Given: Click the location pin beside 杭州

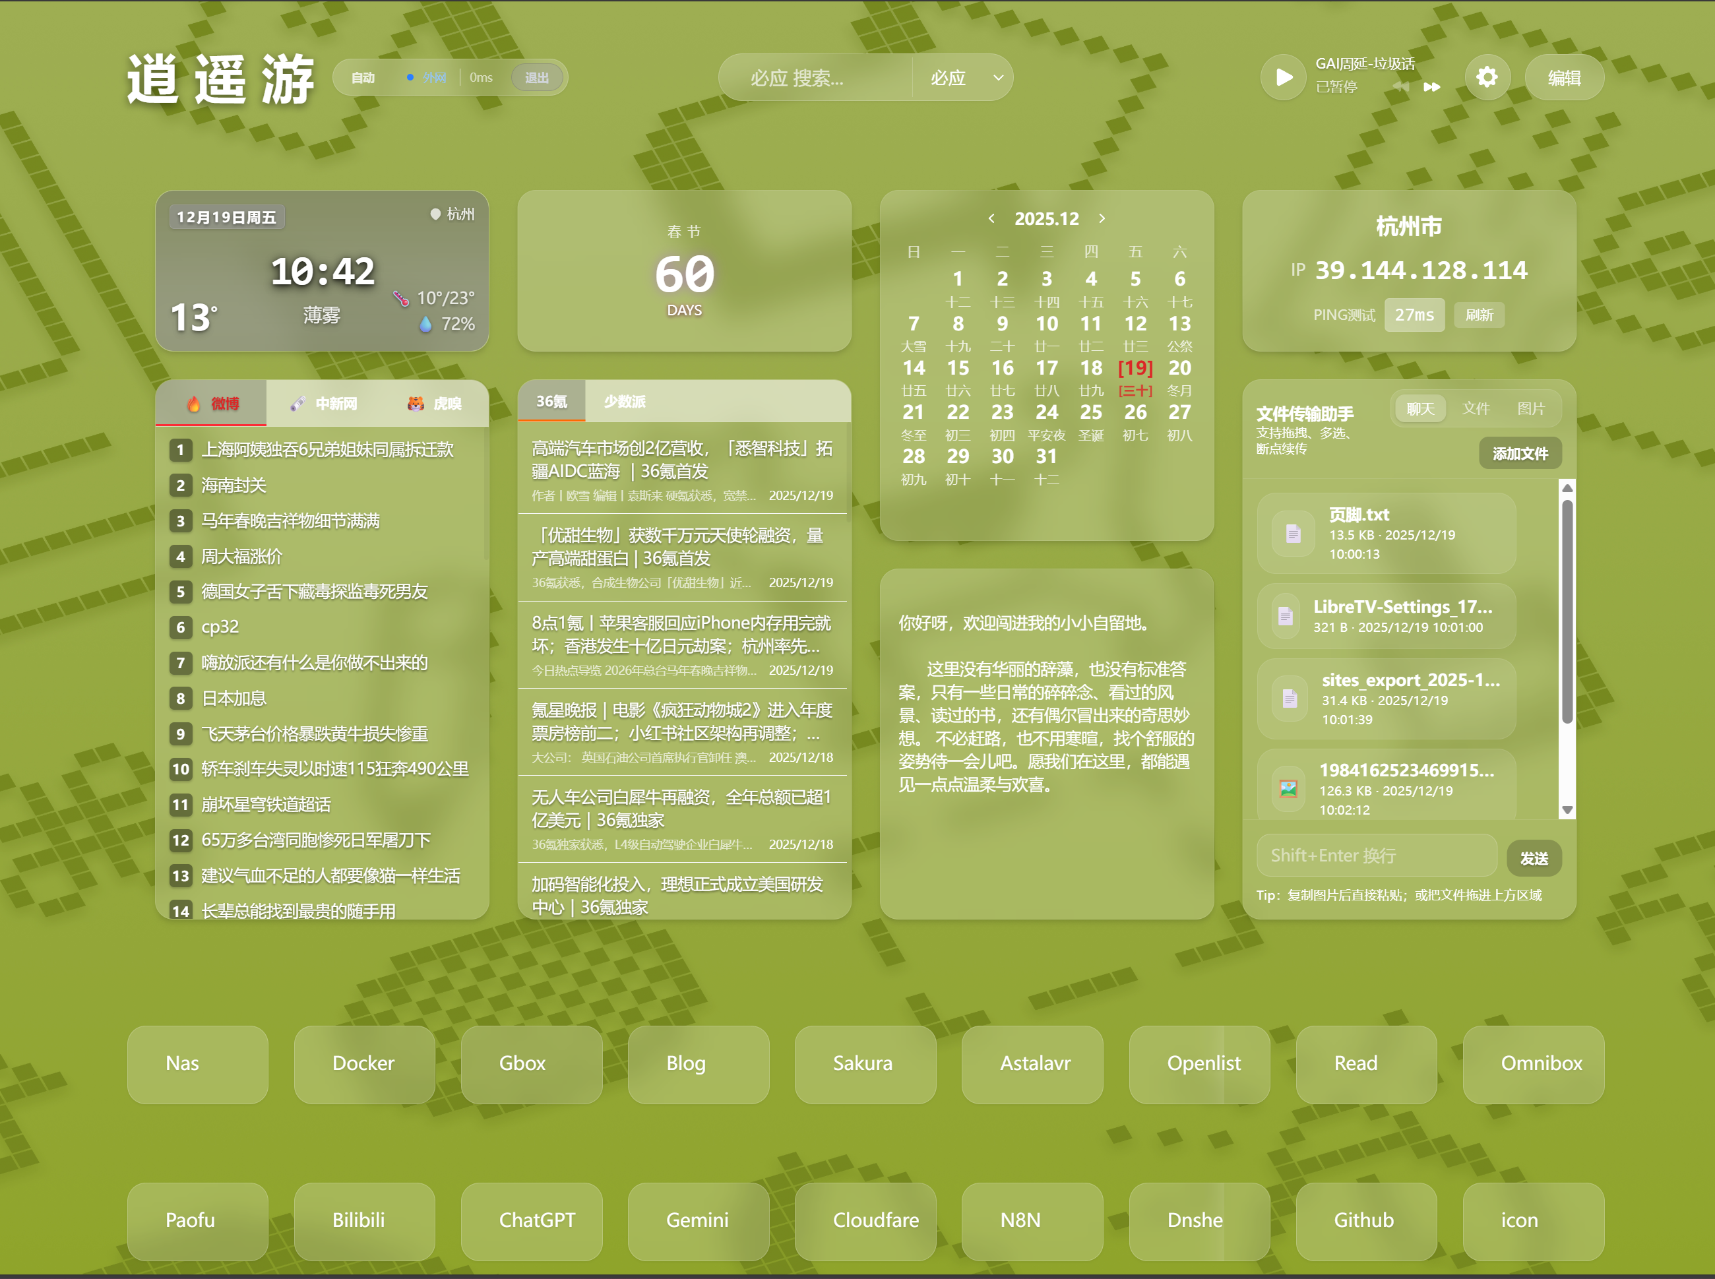Looking at the screenshot, I should click(x=435, y=214).
